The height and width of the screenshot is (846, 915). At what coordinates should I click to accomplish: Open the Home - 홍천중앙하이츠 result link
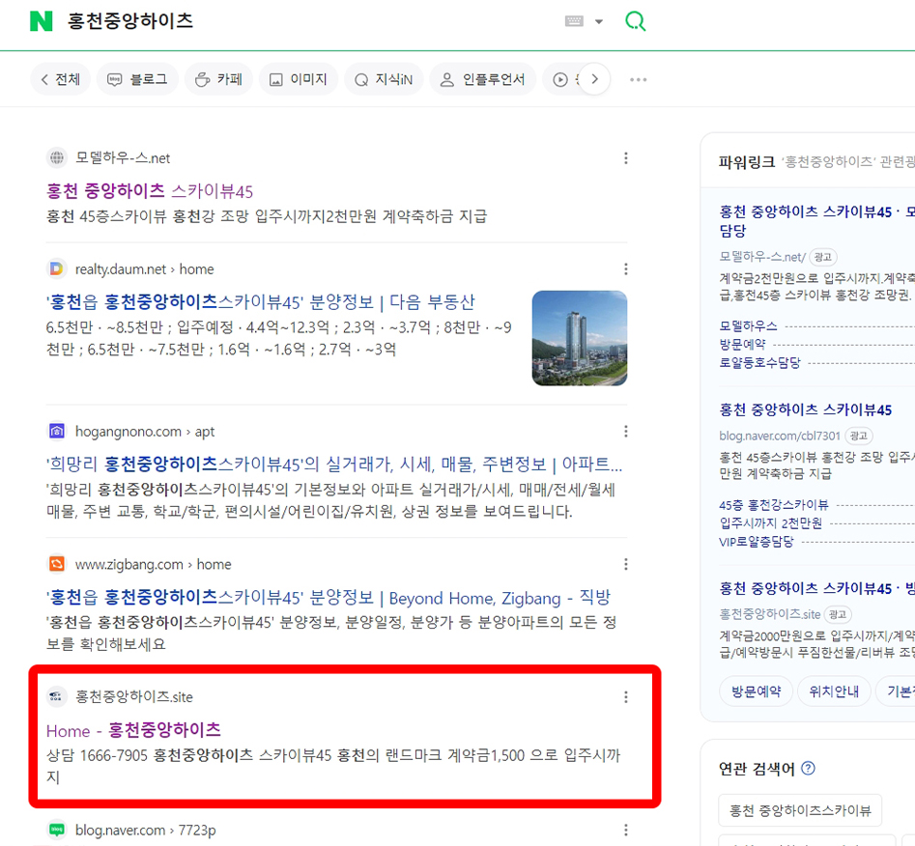pos(133,730)
